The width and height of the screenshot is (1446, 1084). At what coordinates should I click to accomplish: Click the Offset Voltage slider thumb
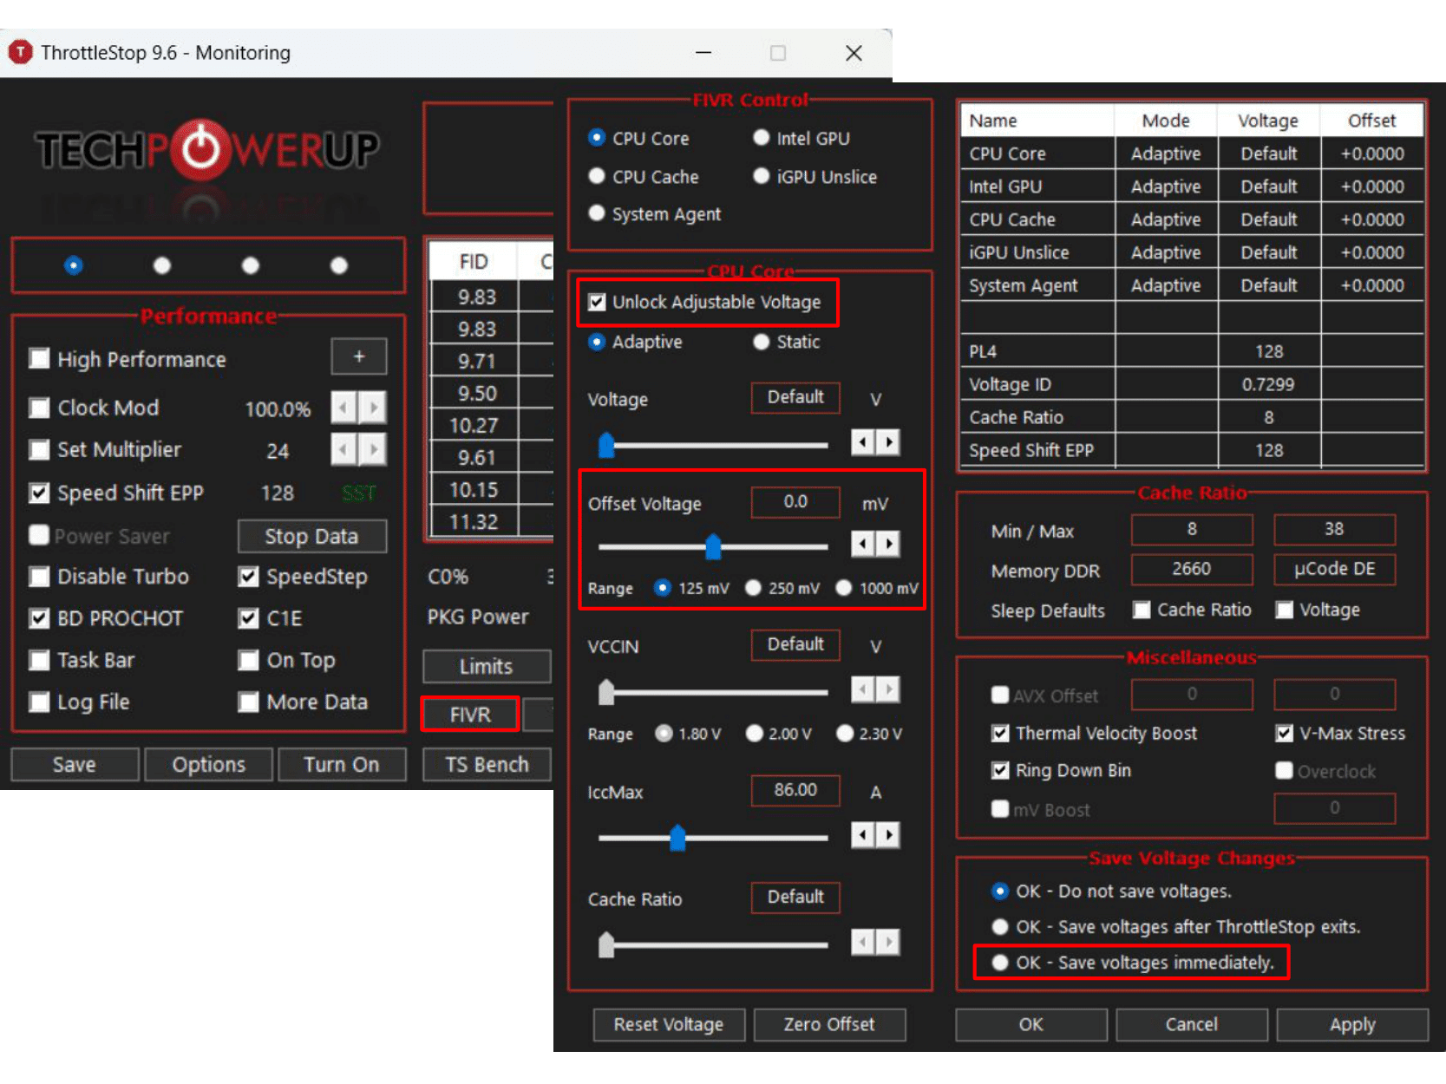click(713, 546)
